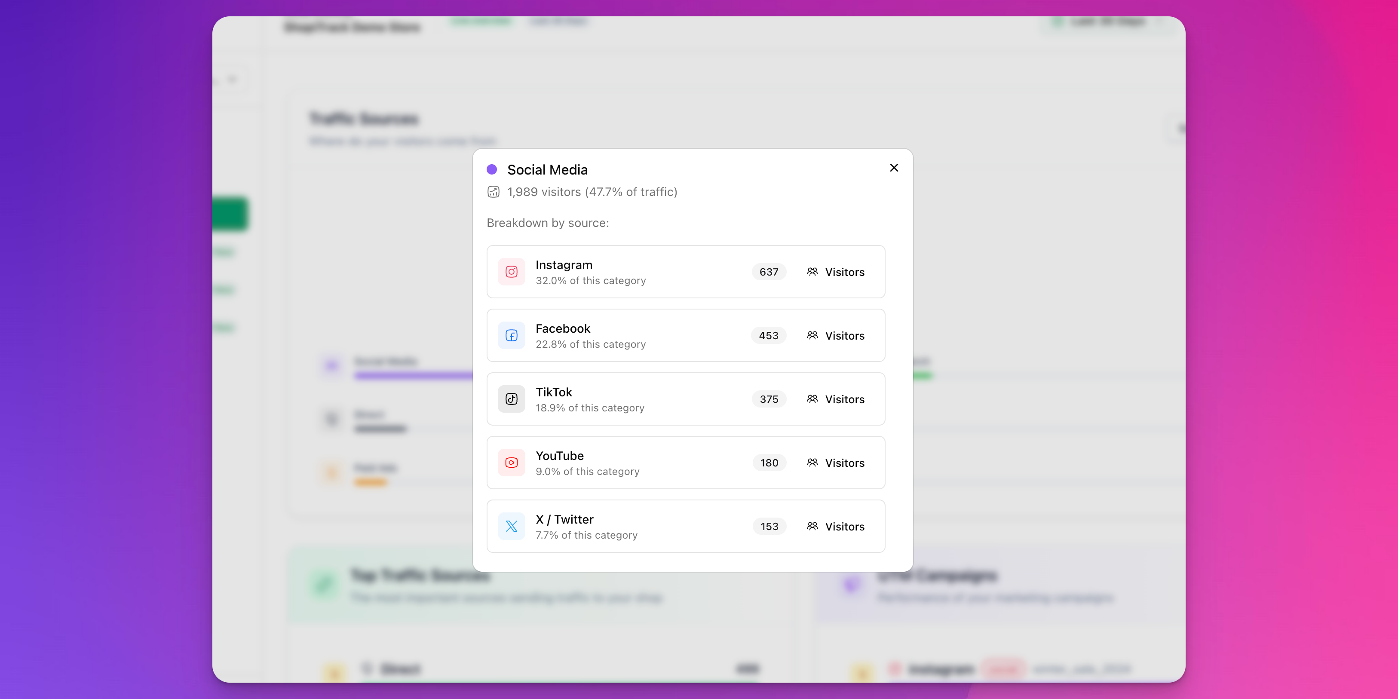Click the 375 TikTok count badge

coord(769,399)
